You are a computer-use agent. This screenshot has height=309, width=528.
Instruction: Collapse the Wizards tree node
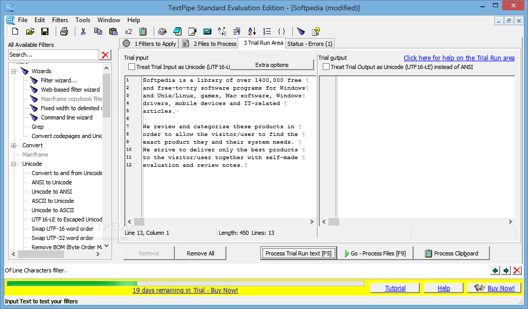pyautogui.click(x=14, y=71)
